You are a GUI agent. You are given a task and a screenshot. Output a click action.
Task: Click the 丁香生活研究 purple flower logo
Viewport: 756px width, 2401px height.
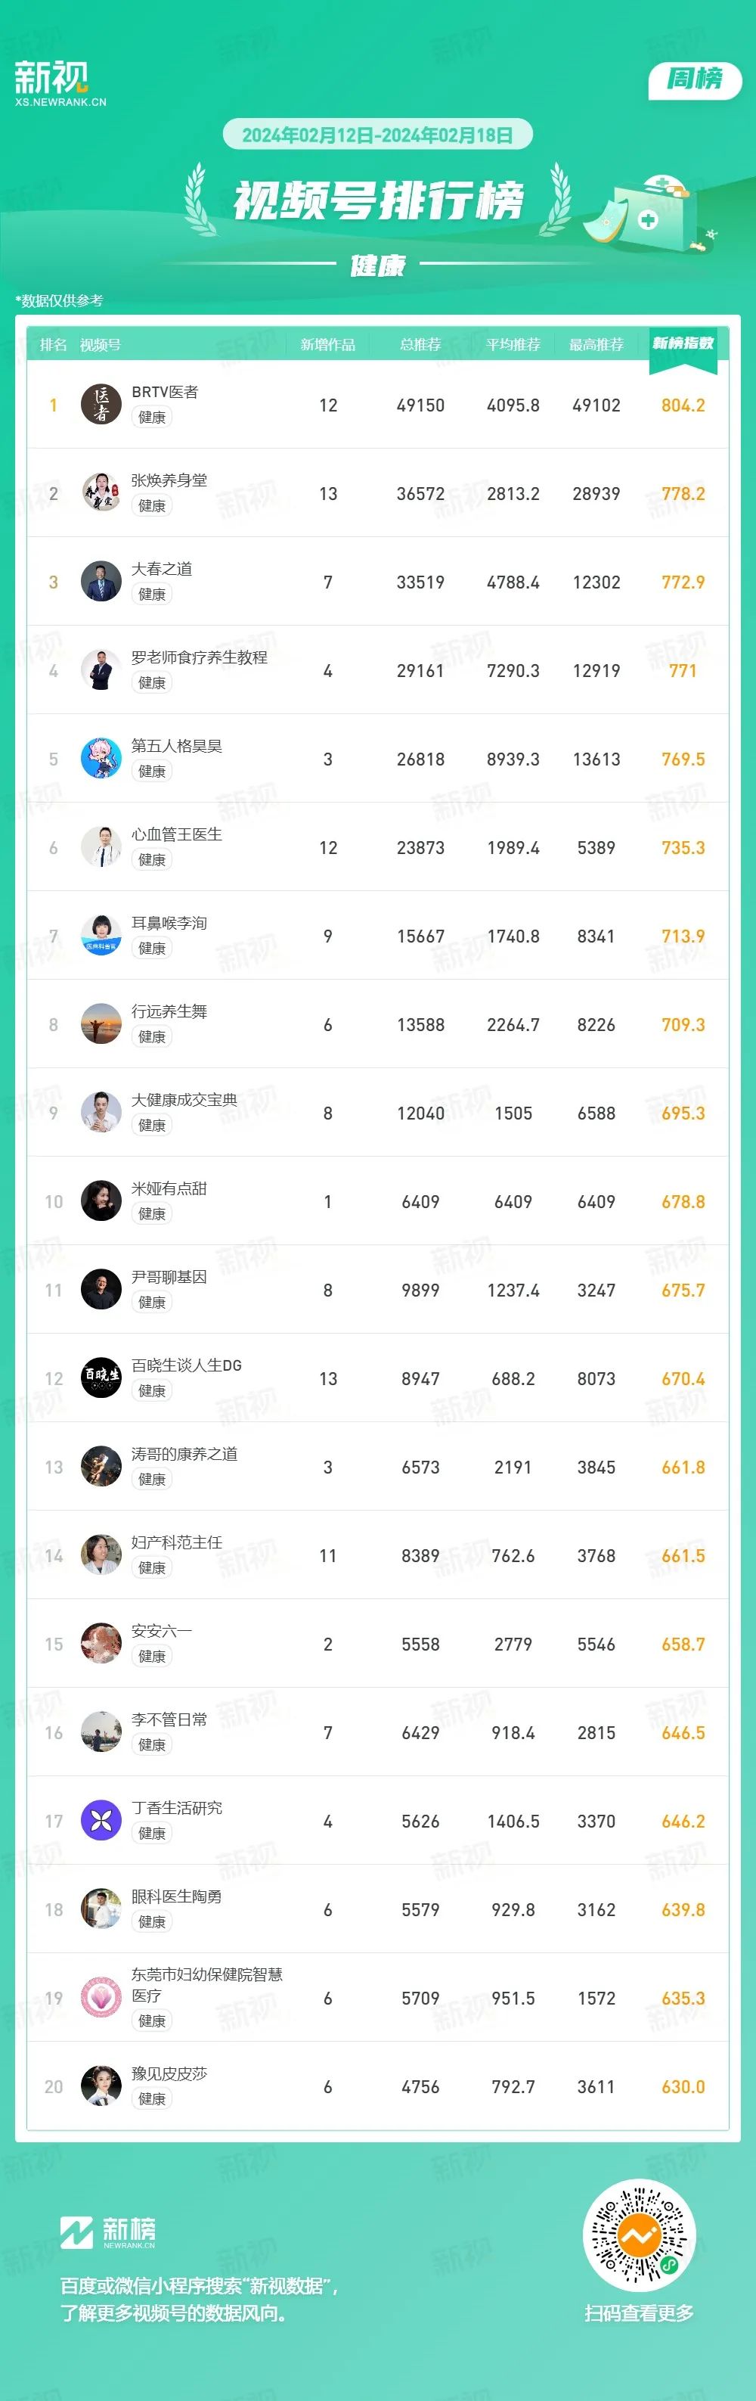point(101,1820)
